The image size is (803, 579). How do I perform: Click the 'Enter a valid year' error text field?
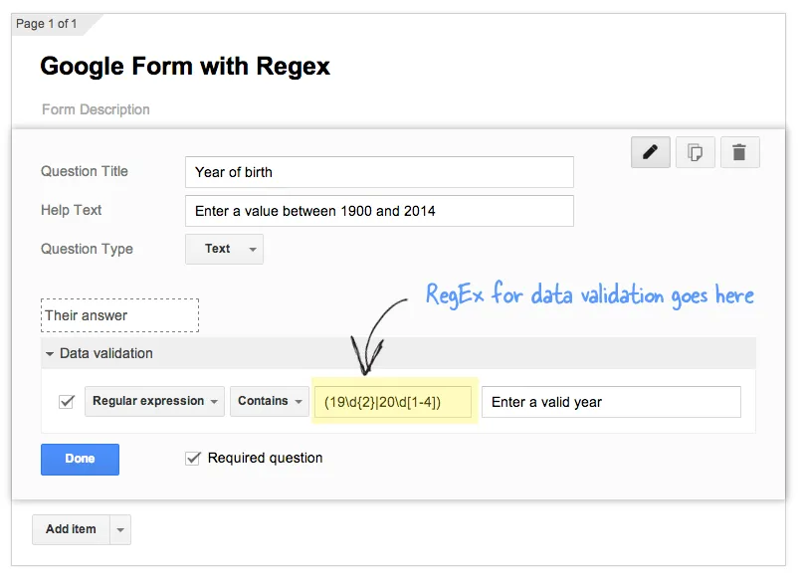(611, 402)
